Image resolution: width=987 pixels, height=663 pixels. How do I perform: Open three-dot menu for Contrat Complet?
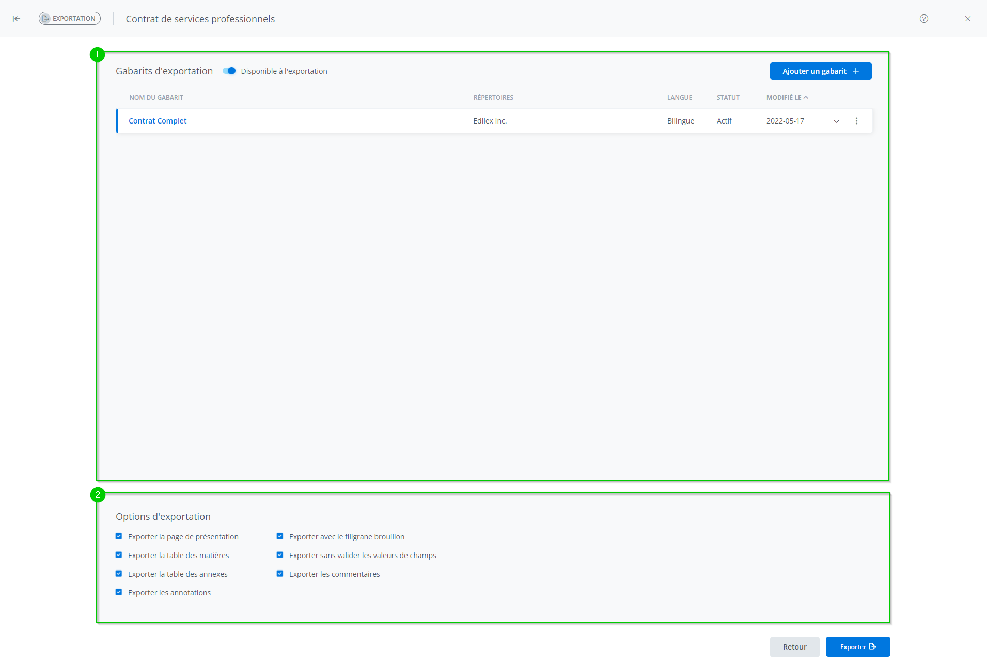pyautogui.click(x=856, y=121)
